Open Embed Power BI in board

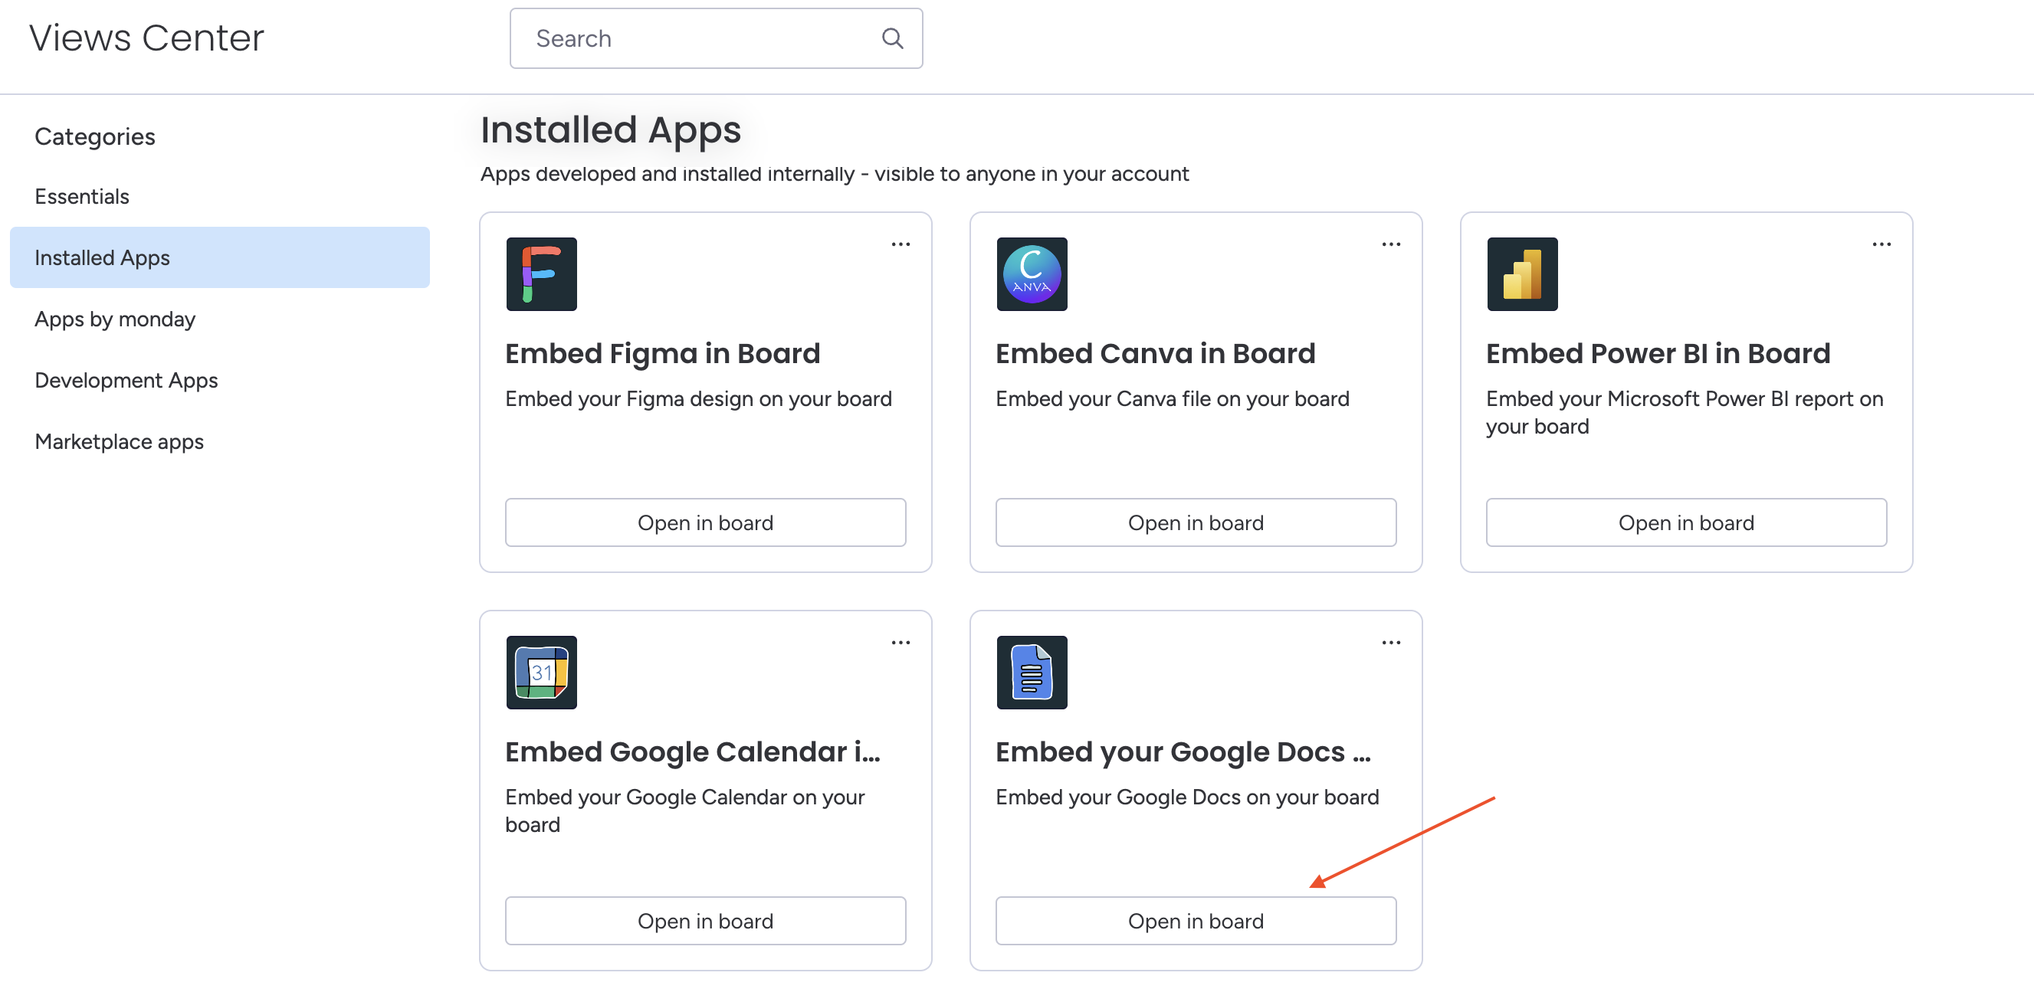(1686, 522)
